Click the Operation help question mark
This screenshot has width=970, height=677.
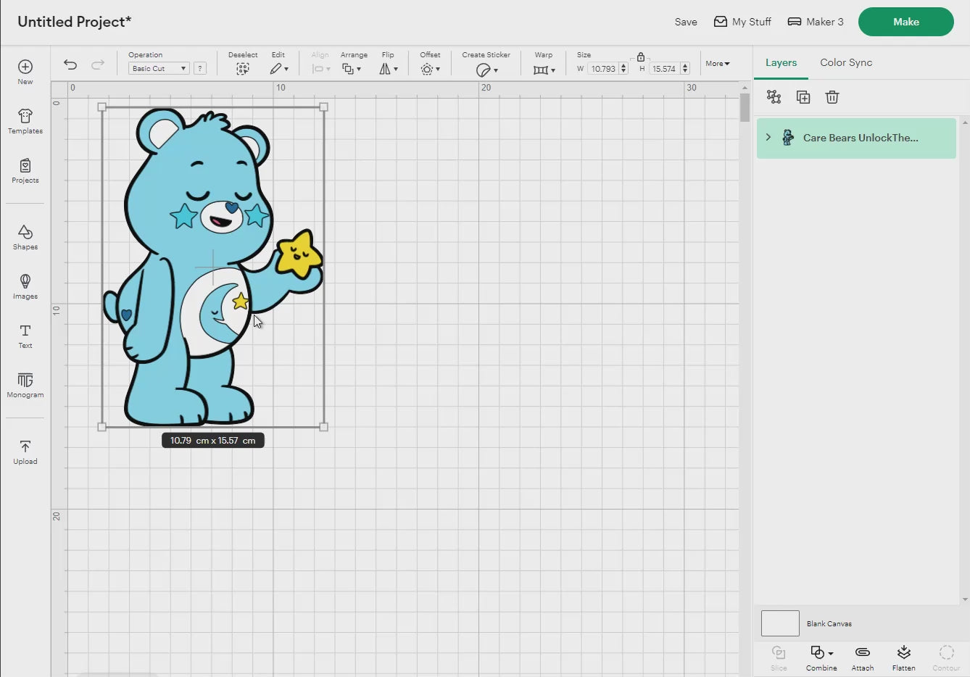200,68
